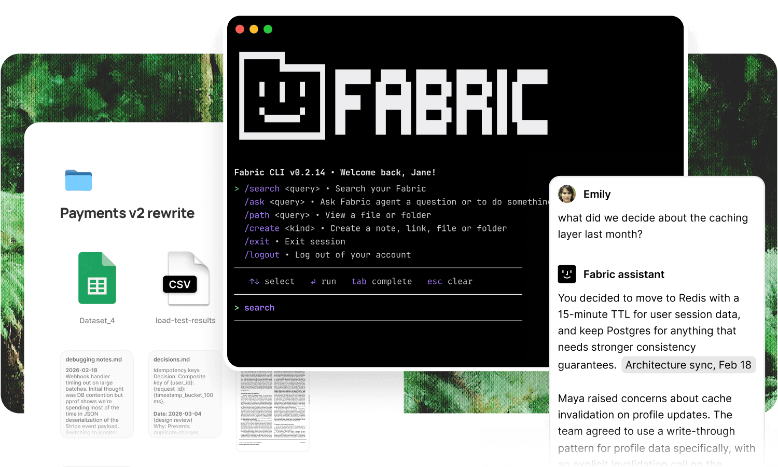Open the load-test-results CSV file icon
The height and width of the screenshot is (467, 778).
coord(186,278)
